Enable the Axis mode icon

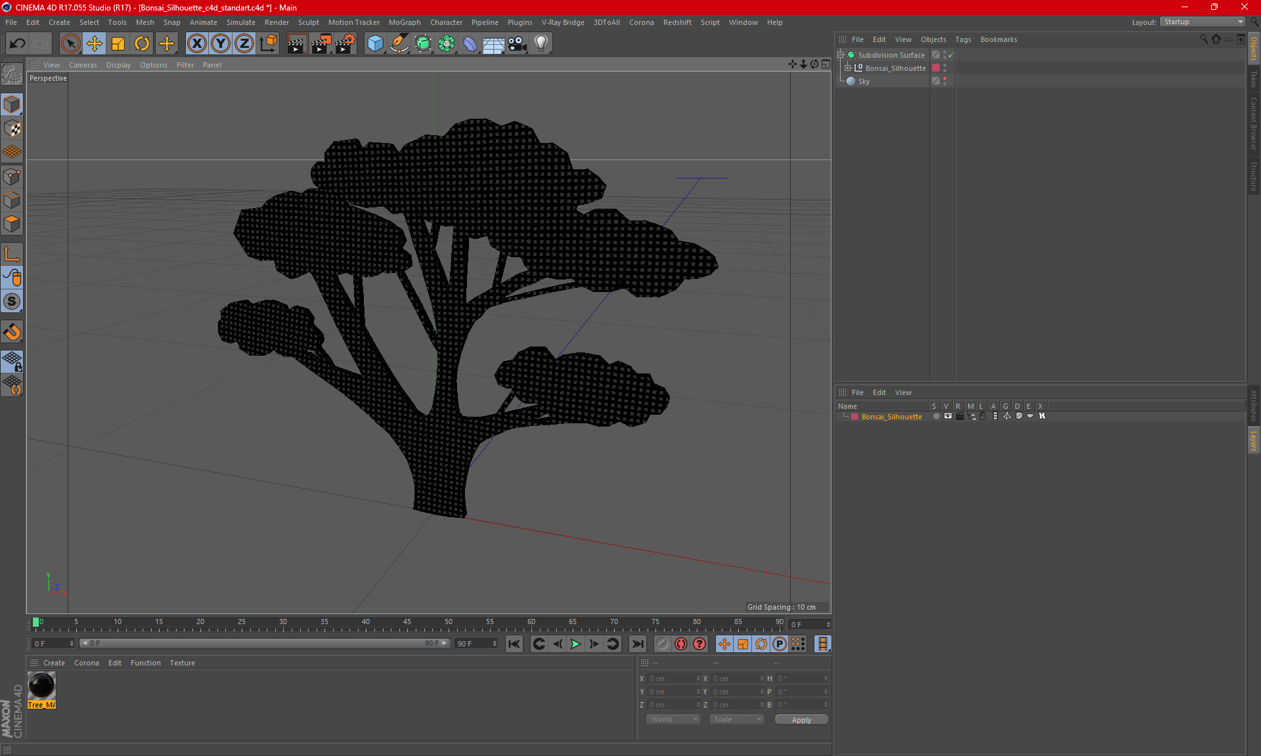pyautogui.click(x=12, y=254)
